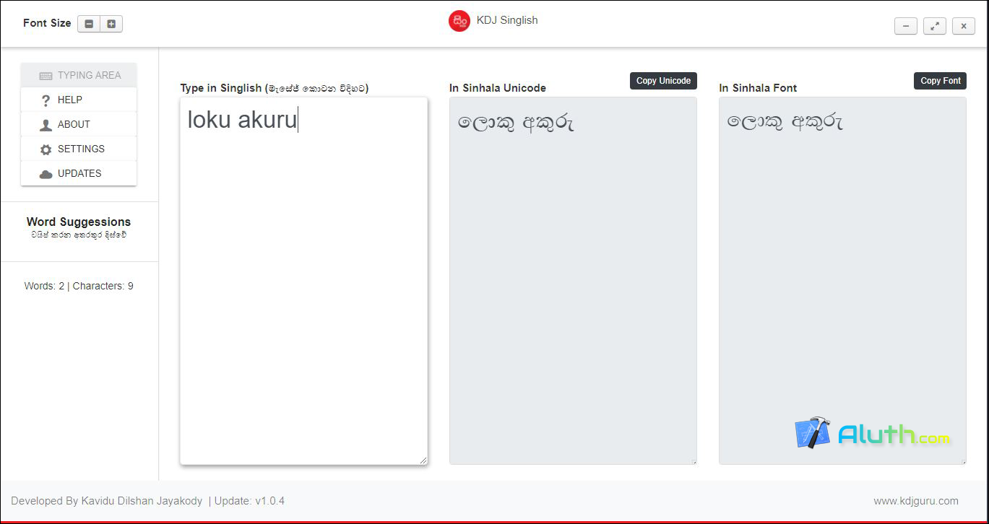989x524 pixels.
Task: Click the Sinhala Unicode output box
Action: [573, 281]
